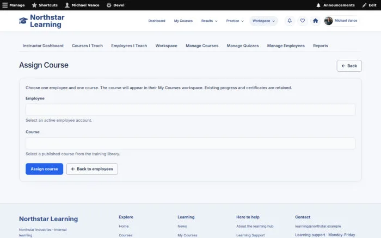Open Michael Vance in the admin toolbar
Screen dimensions: 381x238
(82, 5)
